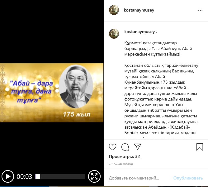Click the video timeline track near its end
The height and width of the screenshot is (187, 208).
(82, 176)
